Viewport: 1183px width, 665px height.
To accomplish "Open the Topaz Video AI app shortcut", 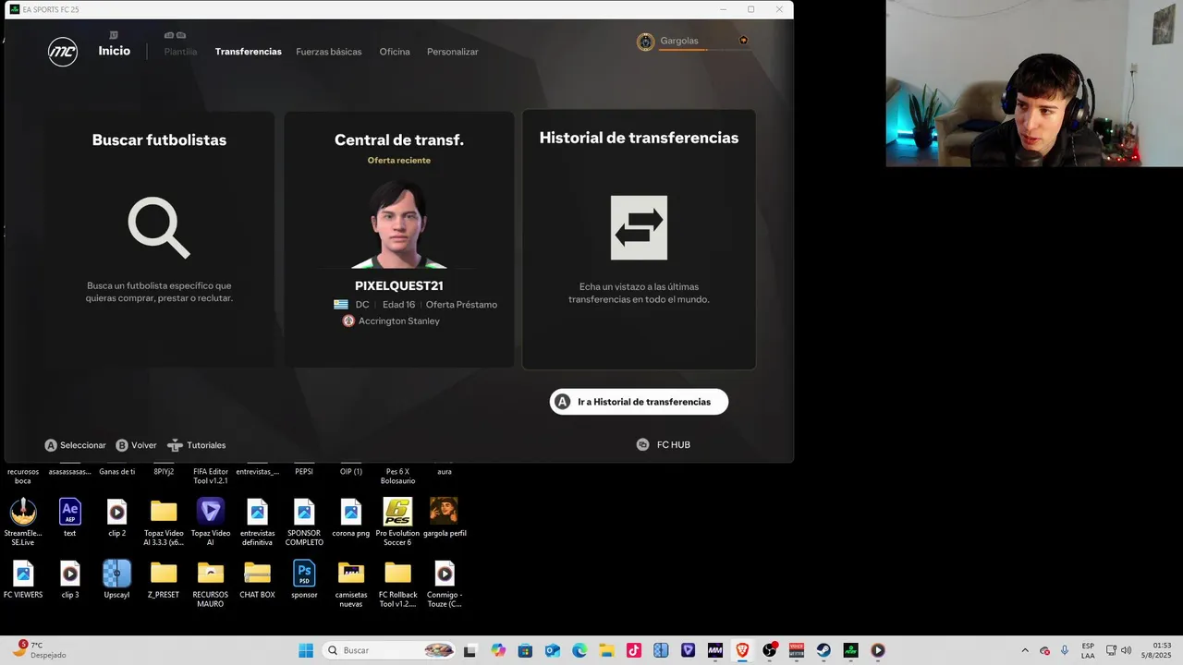I will 211,520.
